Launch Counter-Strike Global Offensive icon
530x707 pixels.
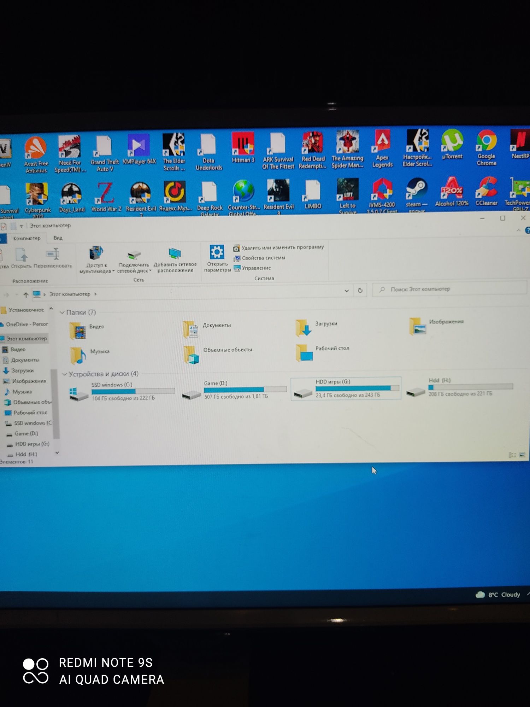tap(244, 198)
